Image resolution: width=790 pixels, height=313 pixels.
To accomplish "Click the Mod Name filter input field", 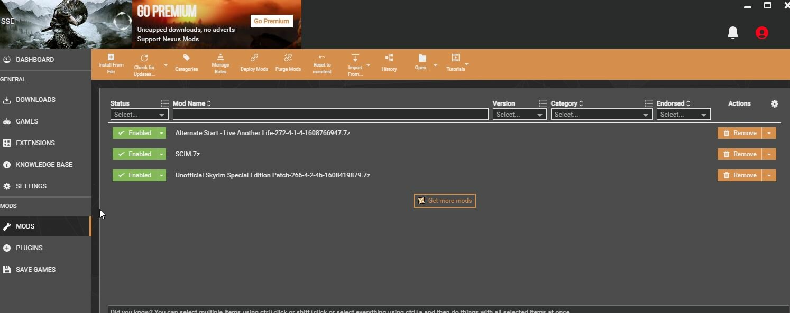I will [330, 115].
